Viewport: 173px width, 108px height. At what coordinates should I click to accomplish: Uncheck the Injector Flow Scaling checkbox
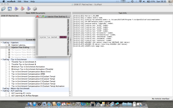click(x=6, y=47)
